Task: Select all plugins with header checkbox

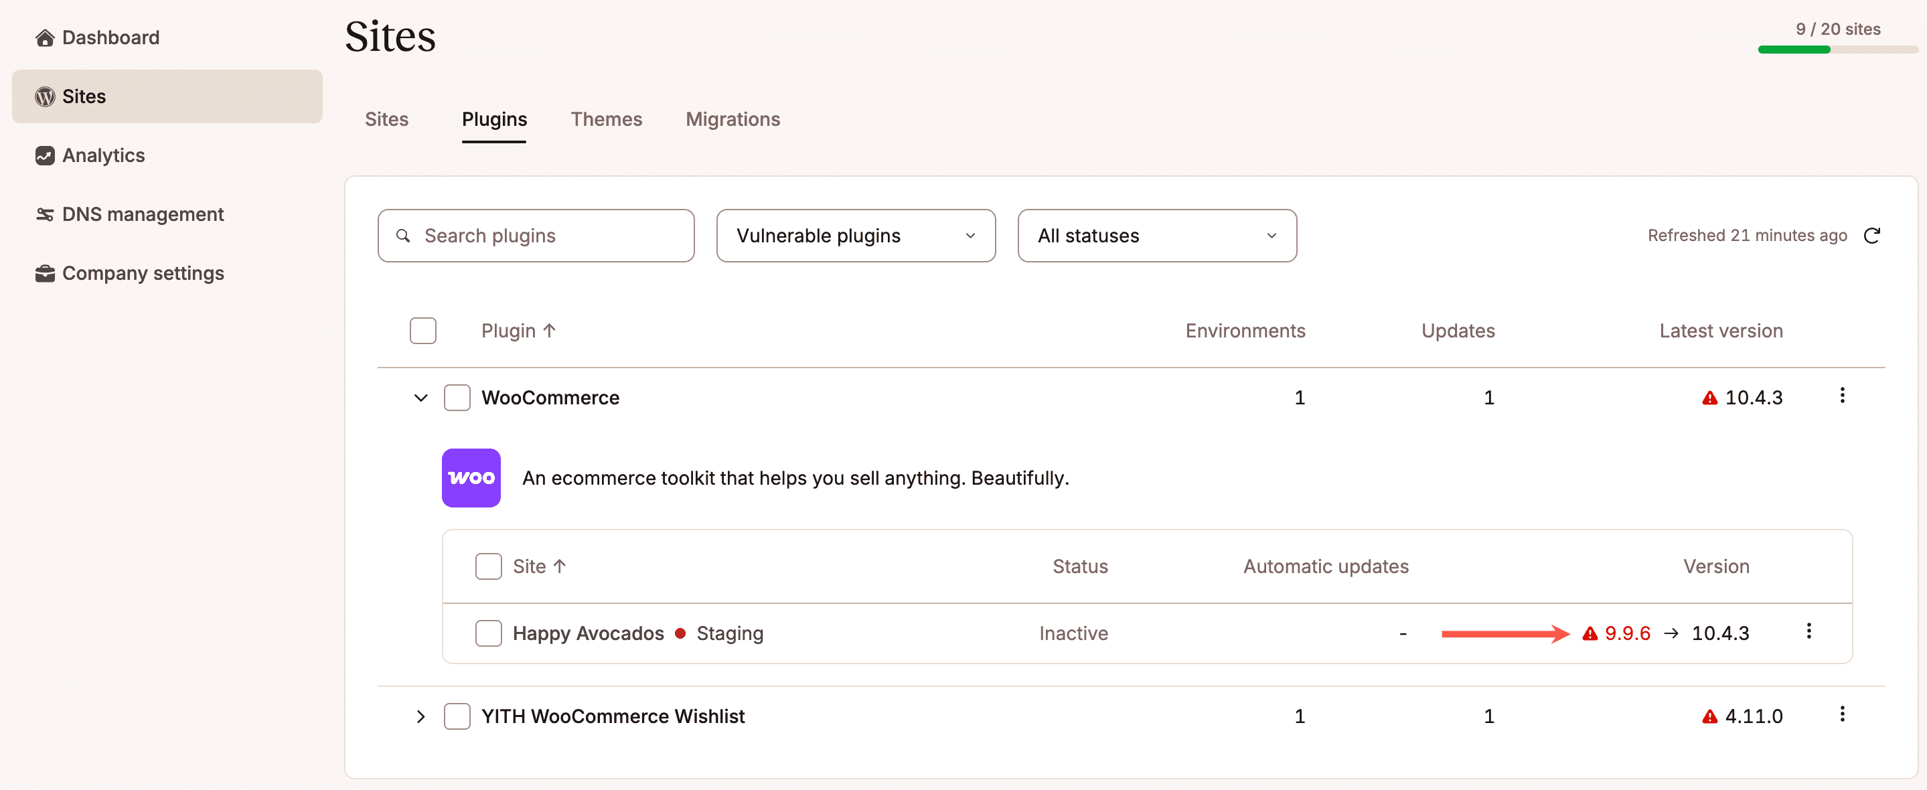Action: pos(423,330)
